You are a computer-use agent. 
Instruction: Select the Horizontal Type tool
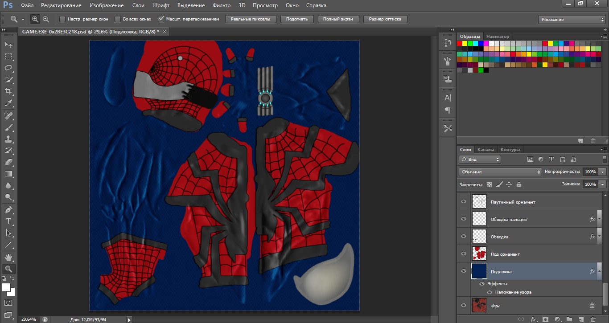tap(8, 221)
